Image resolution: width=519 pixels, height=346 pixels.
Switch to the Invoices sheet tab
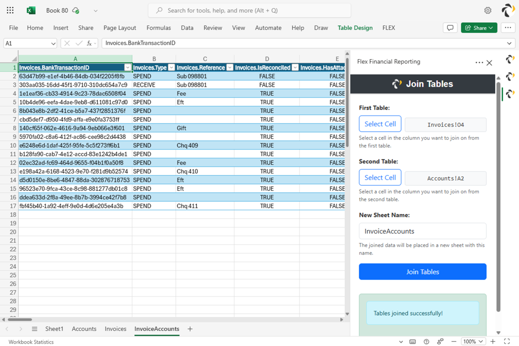(115, 329)
